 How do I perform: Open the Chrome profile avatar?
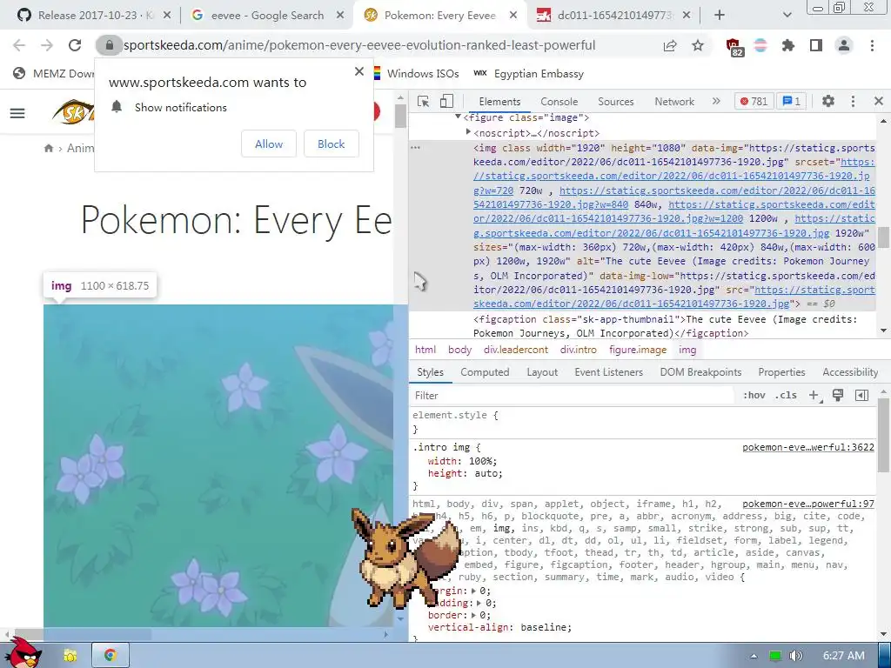pyautogui.click(x=844, y=45)
